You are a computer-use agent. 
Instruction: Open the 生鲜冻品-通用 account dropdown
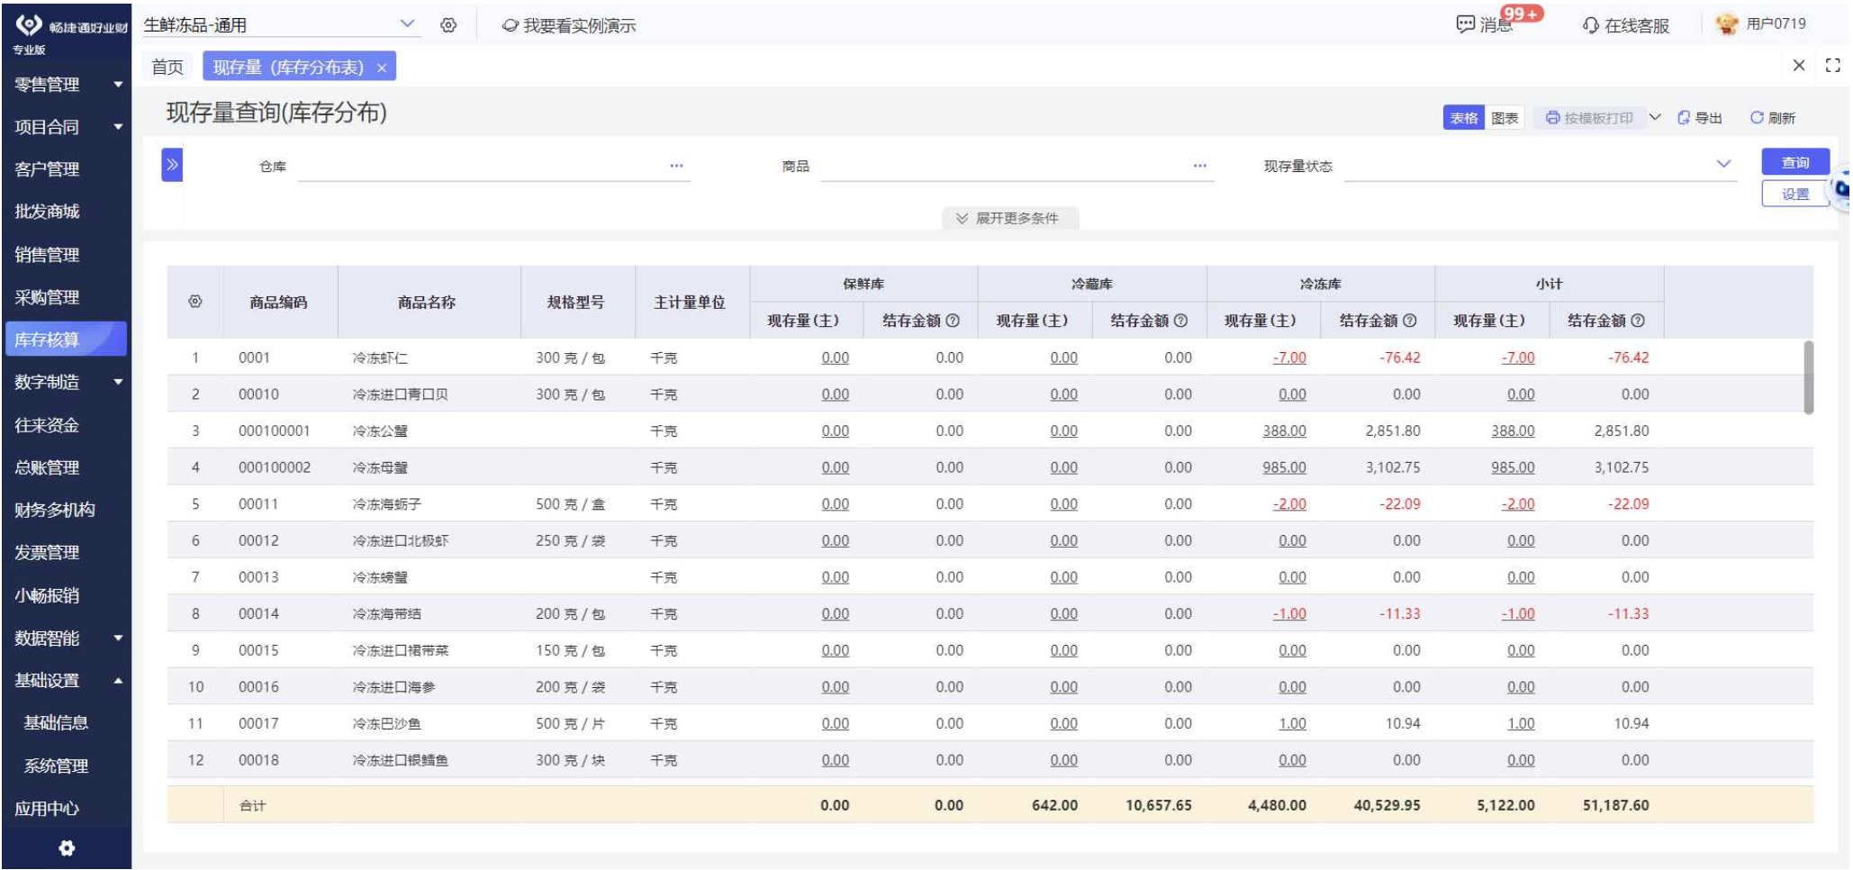[281, 25]
